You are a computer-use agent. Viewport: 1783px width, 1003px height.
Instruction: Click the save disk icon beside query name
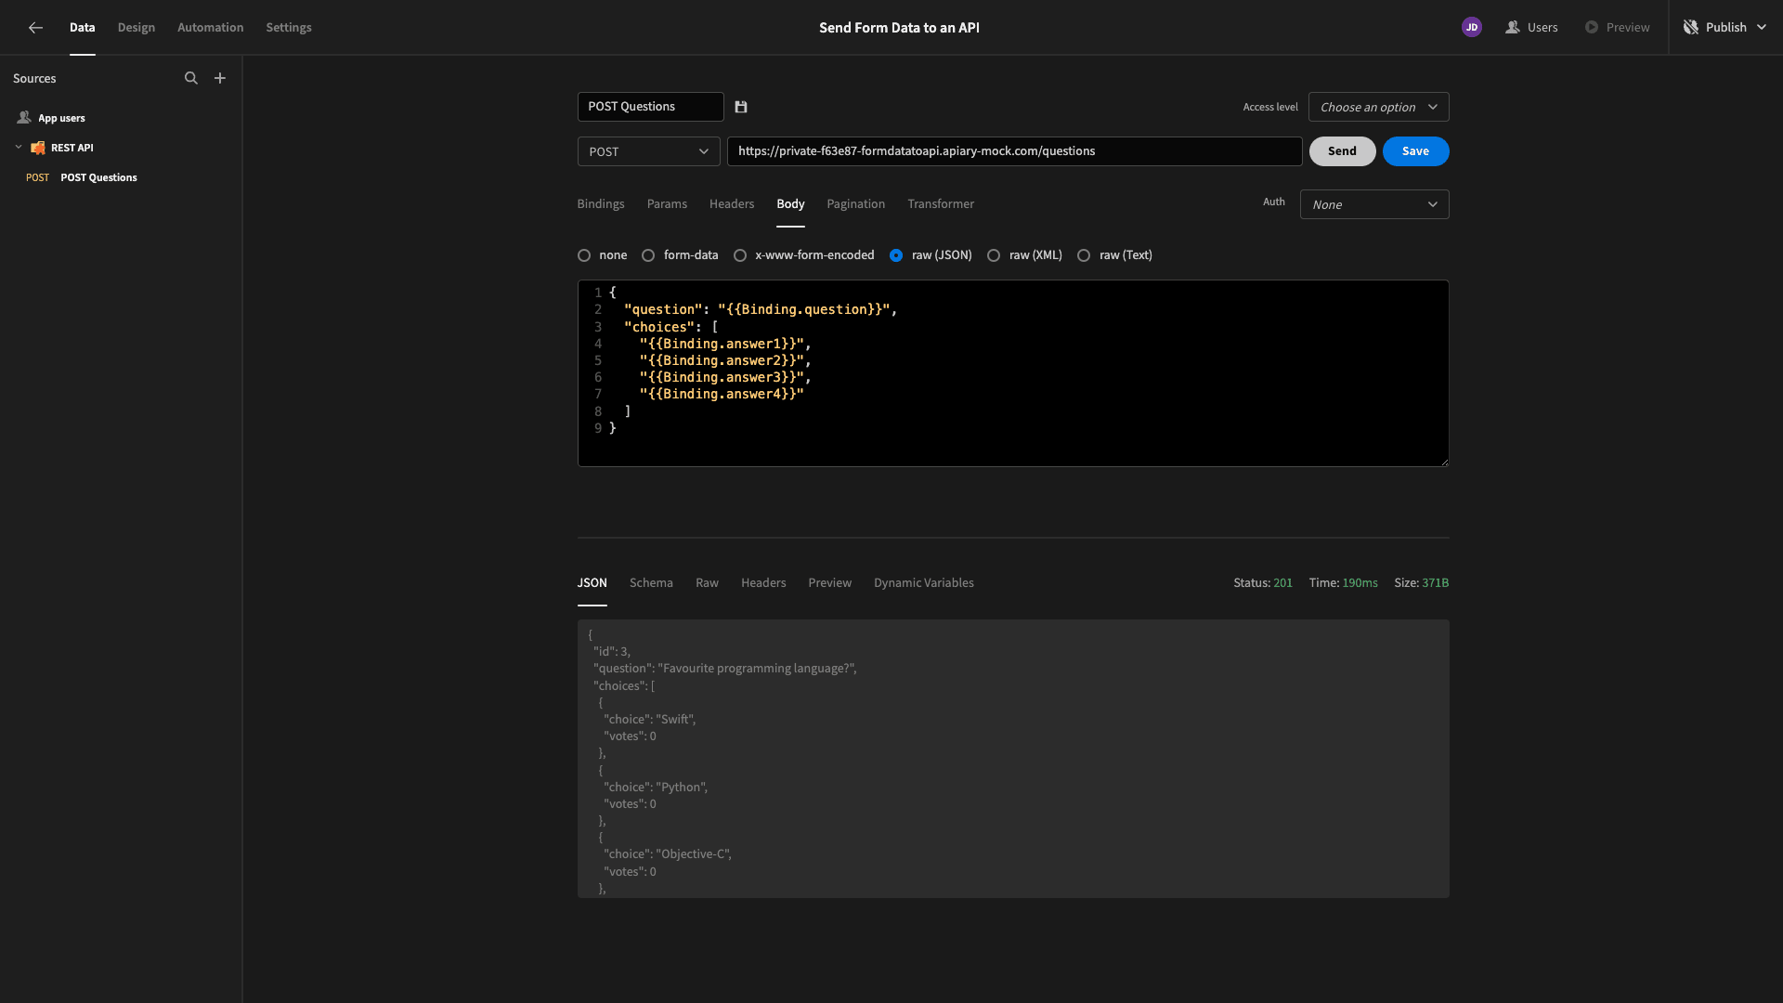pyautogui.click(x=741, y=107)
